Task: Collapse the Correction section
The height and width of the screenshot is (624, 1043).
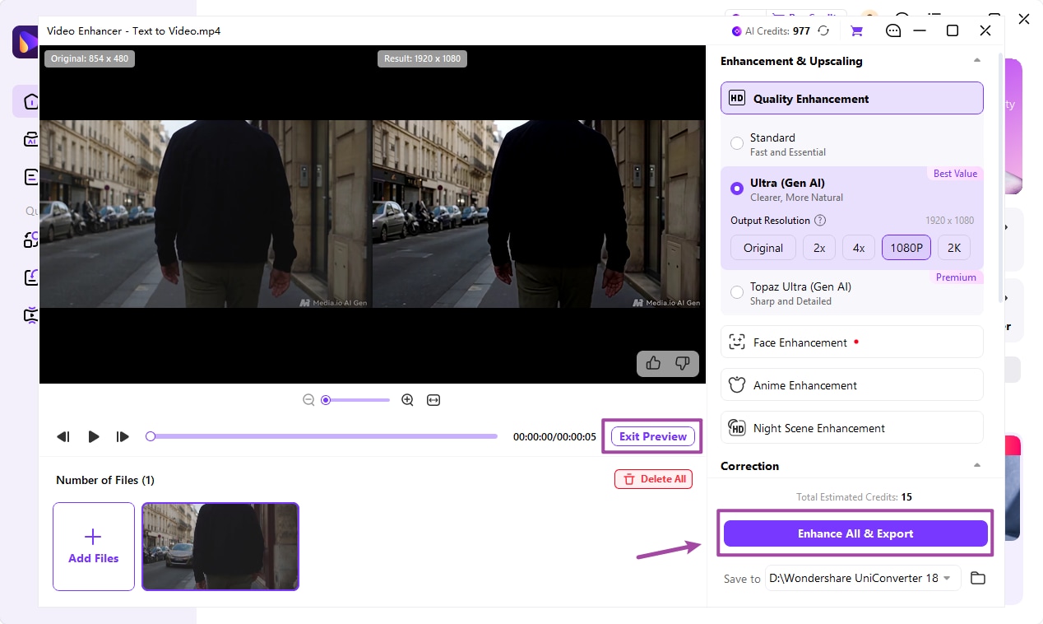Action: tap(977, 466)
